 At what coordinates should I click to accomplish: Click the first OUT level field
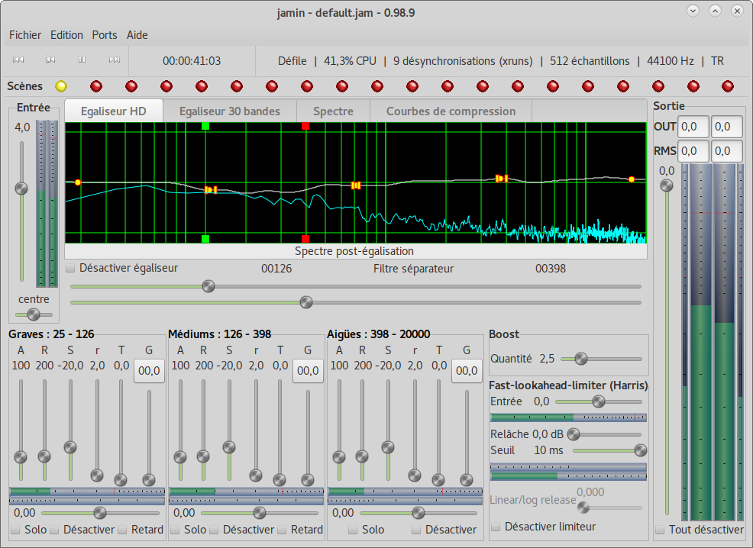(x=693, y=127)
